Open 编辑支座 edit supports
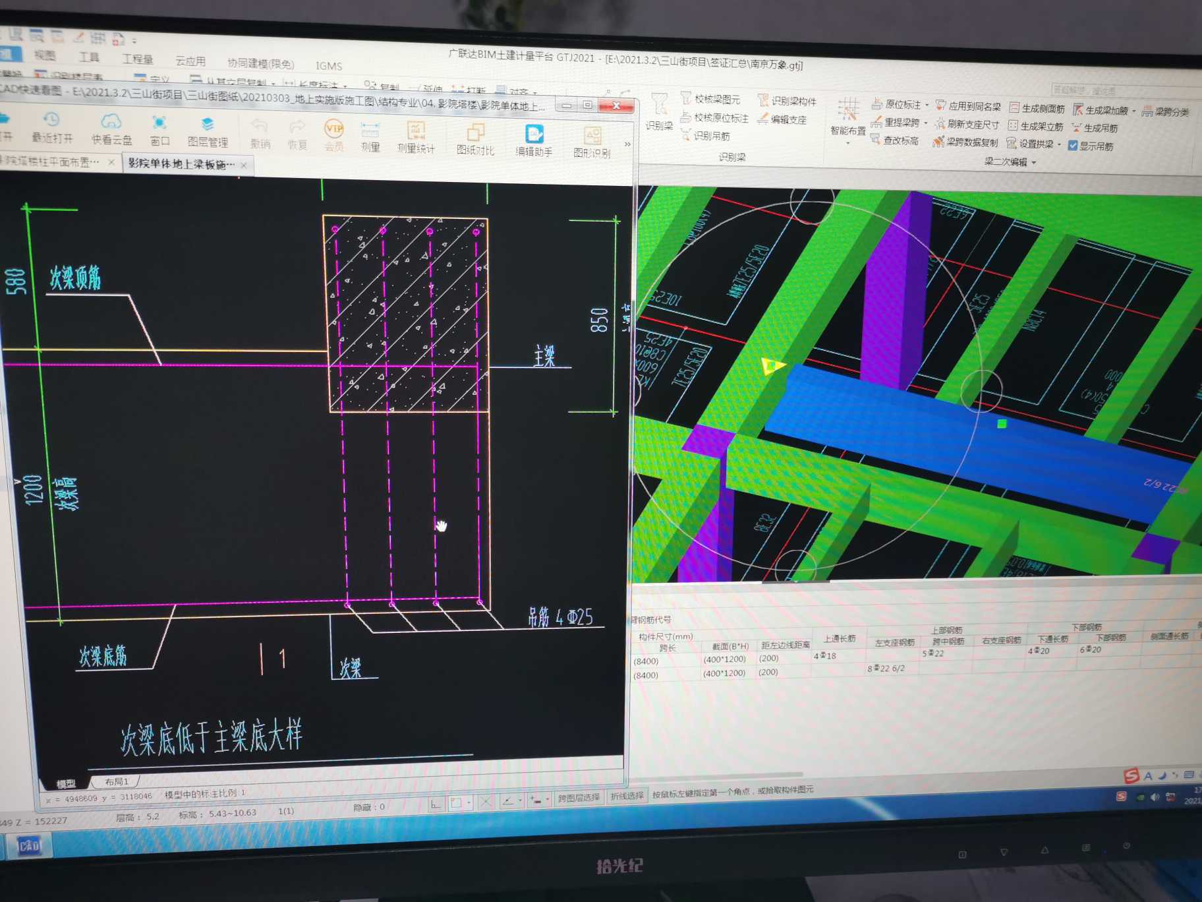1202x902 pixels. coord(782,119)
